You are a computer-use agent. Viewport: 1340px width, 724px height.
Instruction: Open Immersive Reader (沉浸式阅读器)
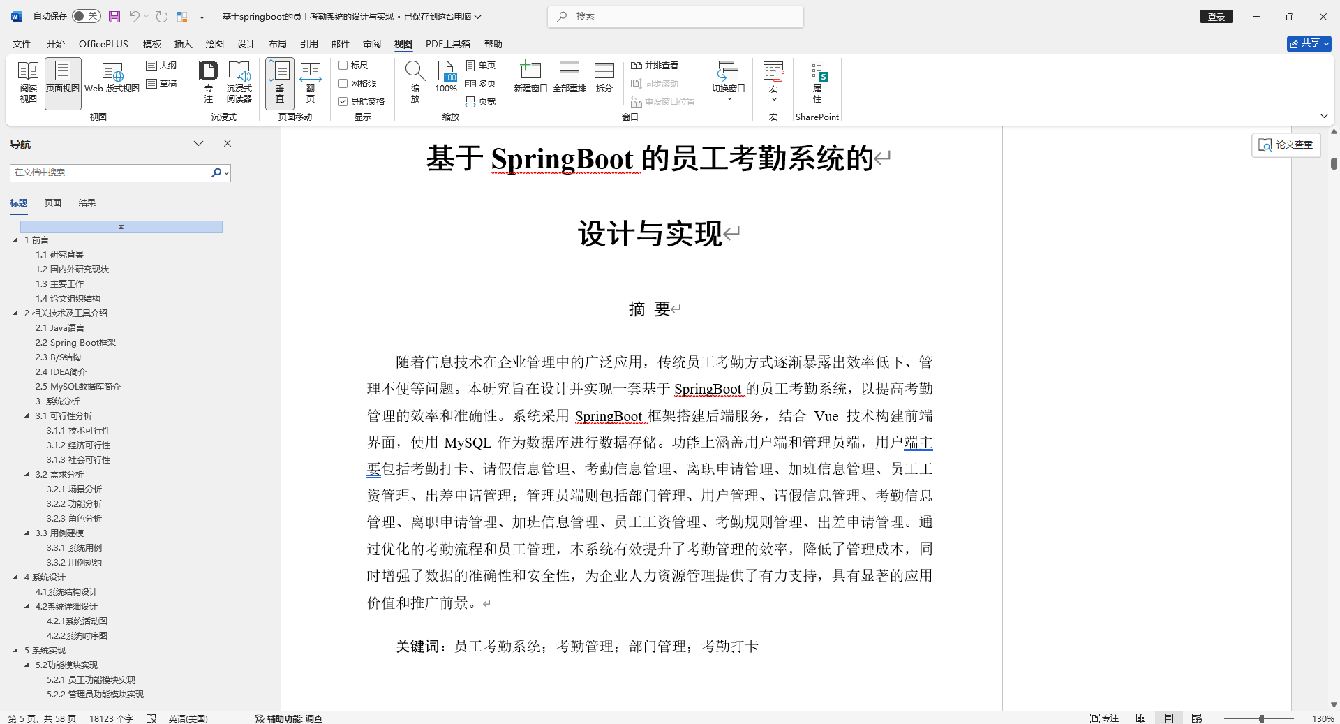click(239, 83)
